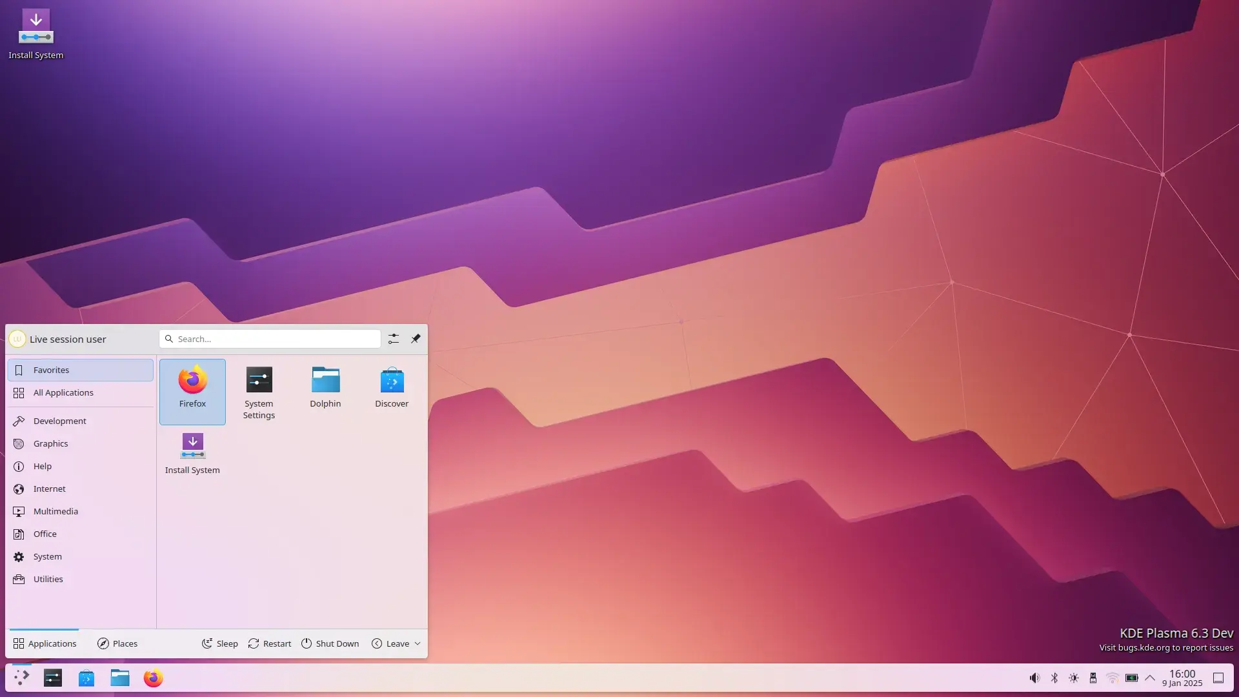Open System Settings application
This screenshot has width=1239, height=697.
pyautogui.click(x=259, y=390)
